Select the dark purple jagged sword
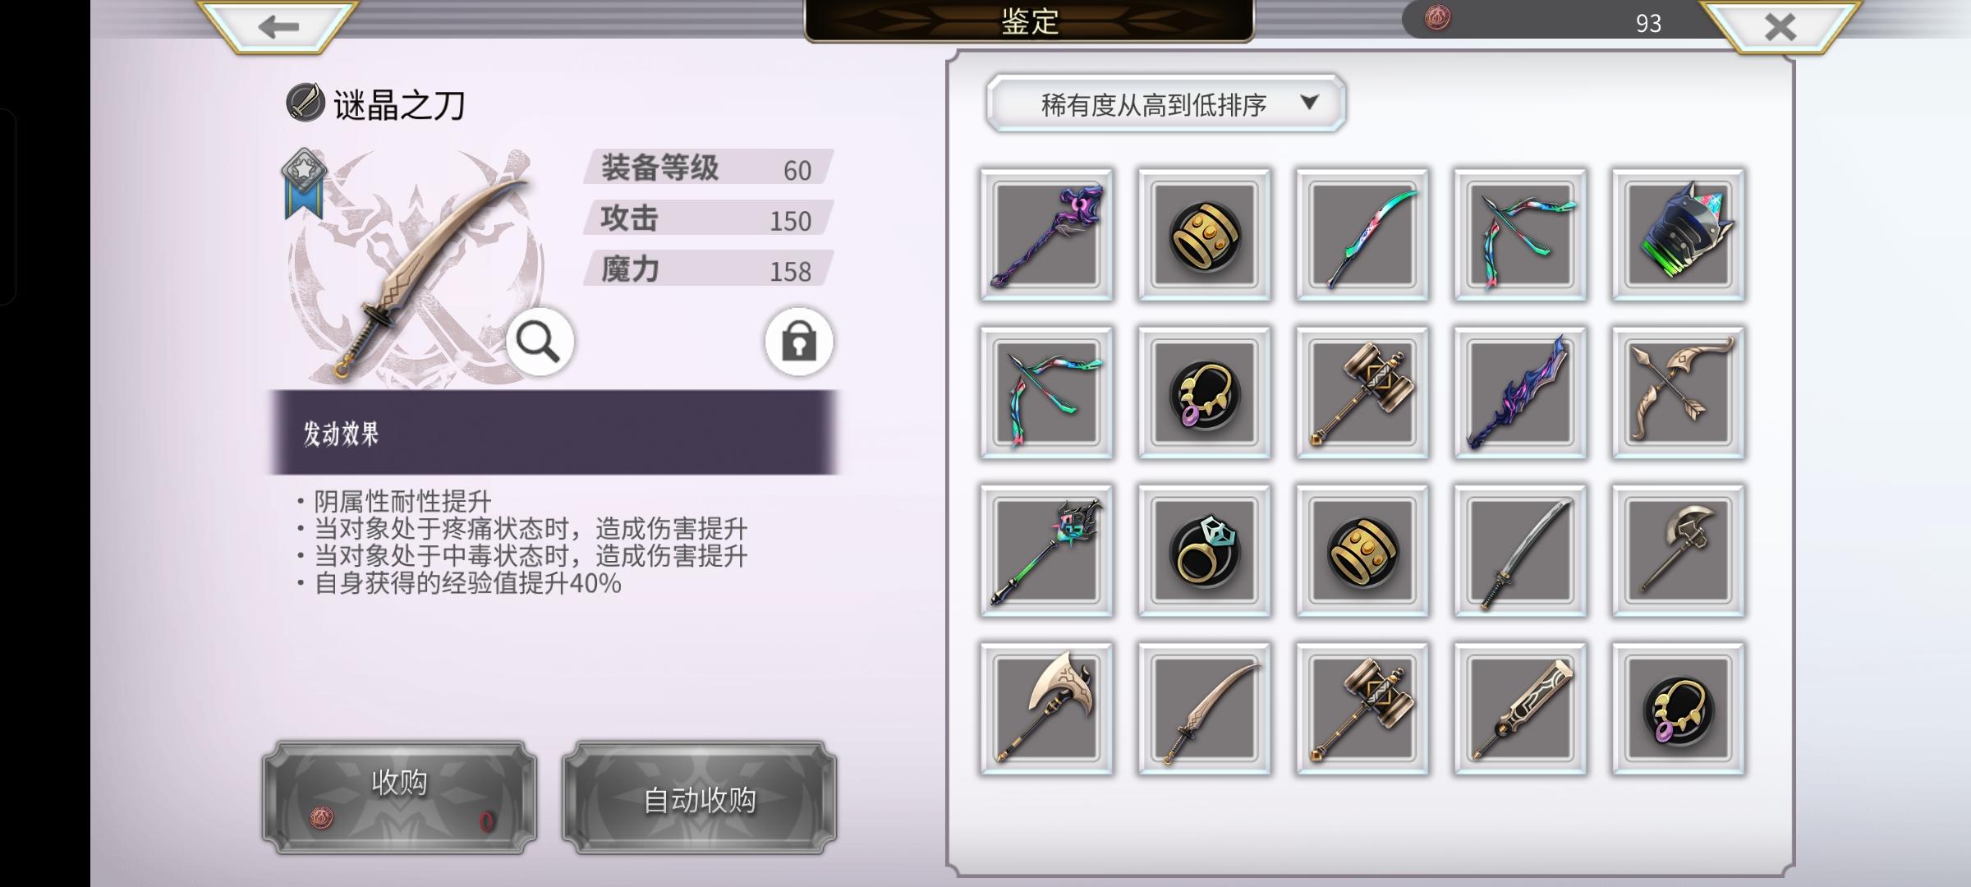This screenshot has width=1971, height=887. click(1520, 393)
